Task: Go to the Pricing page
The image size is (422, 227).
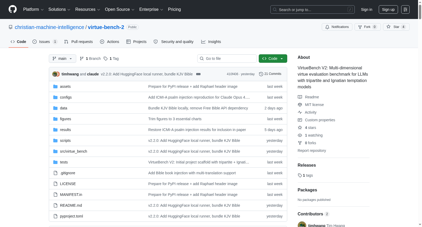Action: [x=174, y=9]
